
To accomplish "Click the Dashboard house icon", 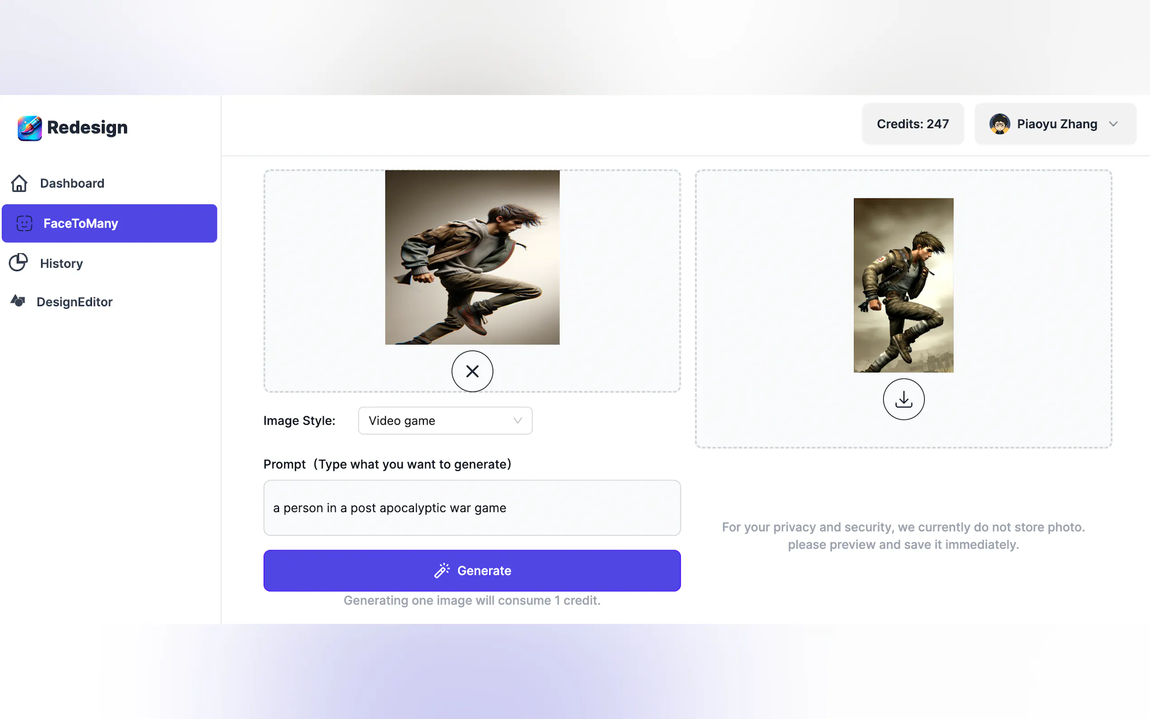I will (19, 183).
